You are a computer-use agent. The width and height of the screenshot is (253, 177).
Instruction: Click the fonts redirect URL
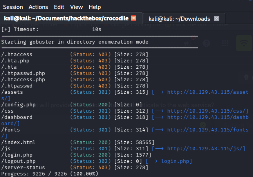pos(208,130)
